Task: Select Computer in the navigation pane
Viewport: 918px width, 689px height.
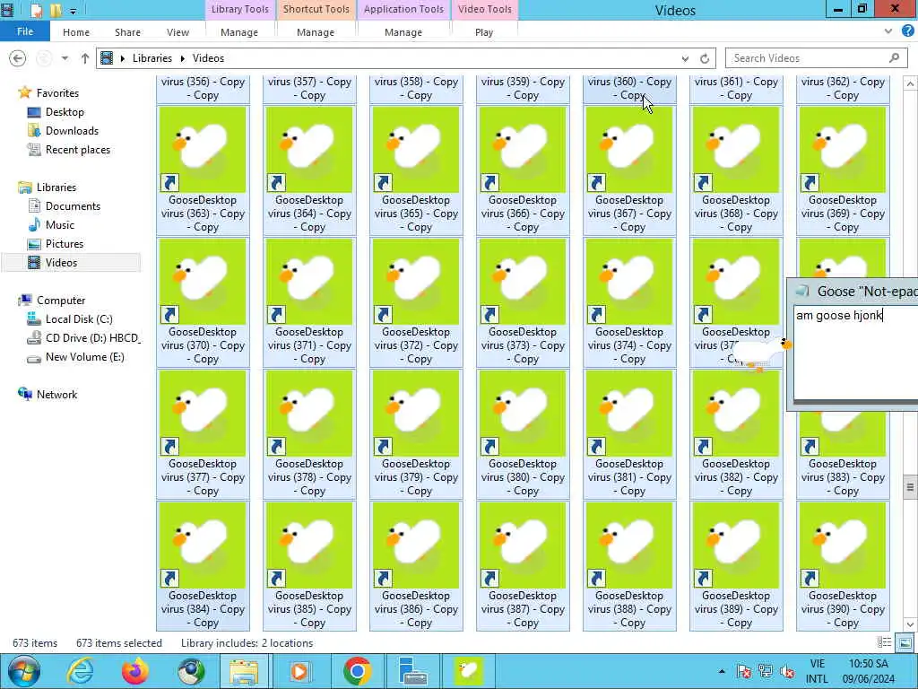Action: coord(61,300)
